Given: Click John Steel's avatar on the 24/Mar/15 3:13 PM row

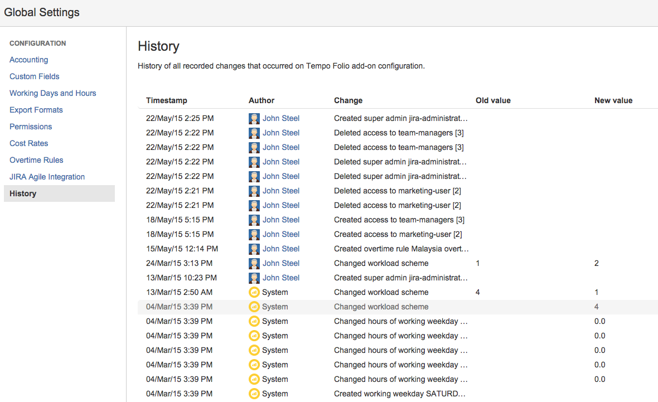Looking at the screenshot, I should 254,263.
